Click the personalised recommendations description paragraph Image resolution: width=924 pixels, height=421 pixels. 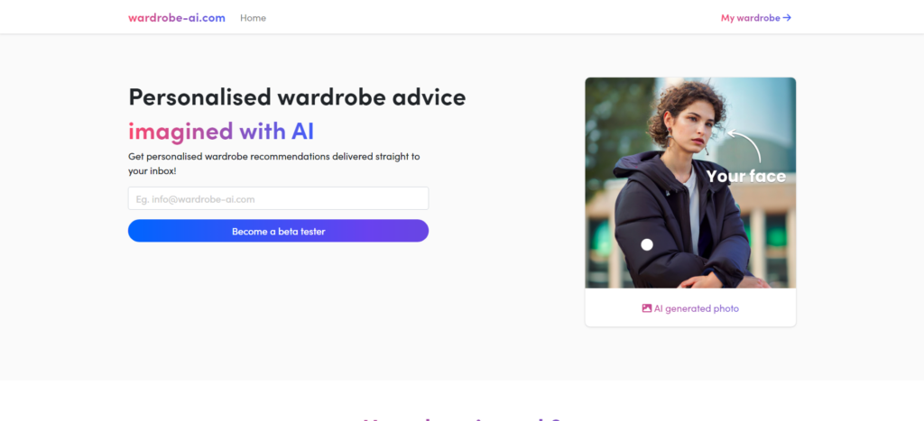pos(274,163)
